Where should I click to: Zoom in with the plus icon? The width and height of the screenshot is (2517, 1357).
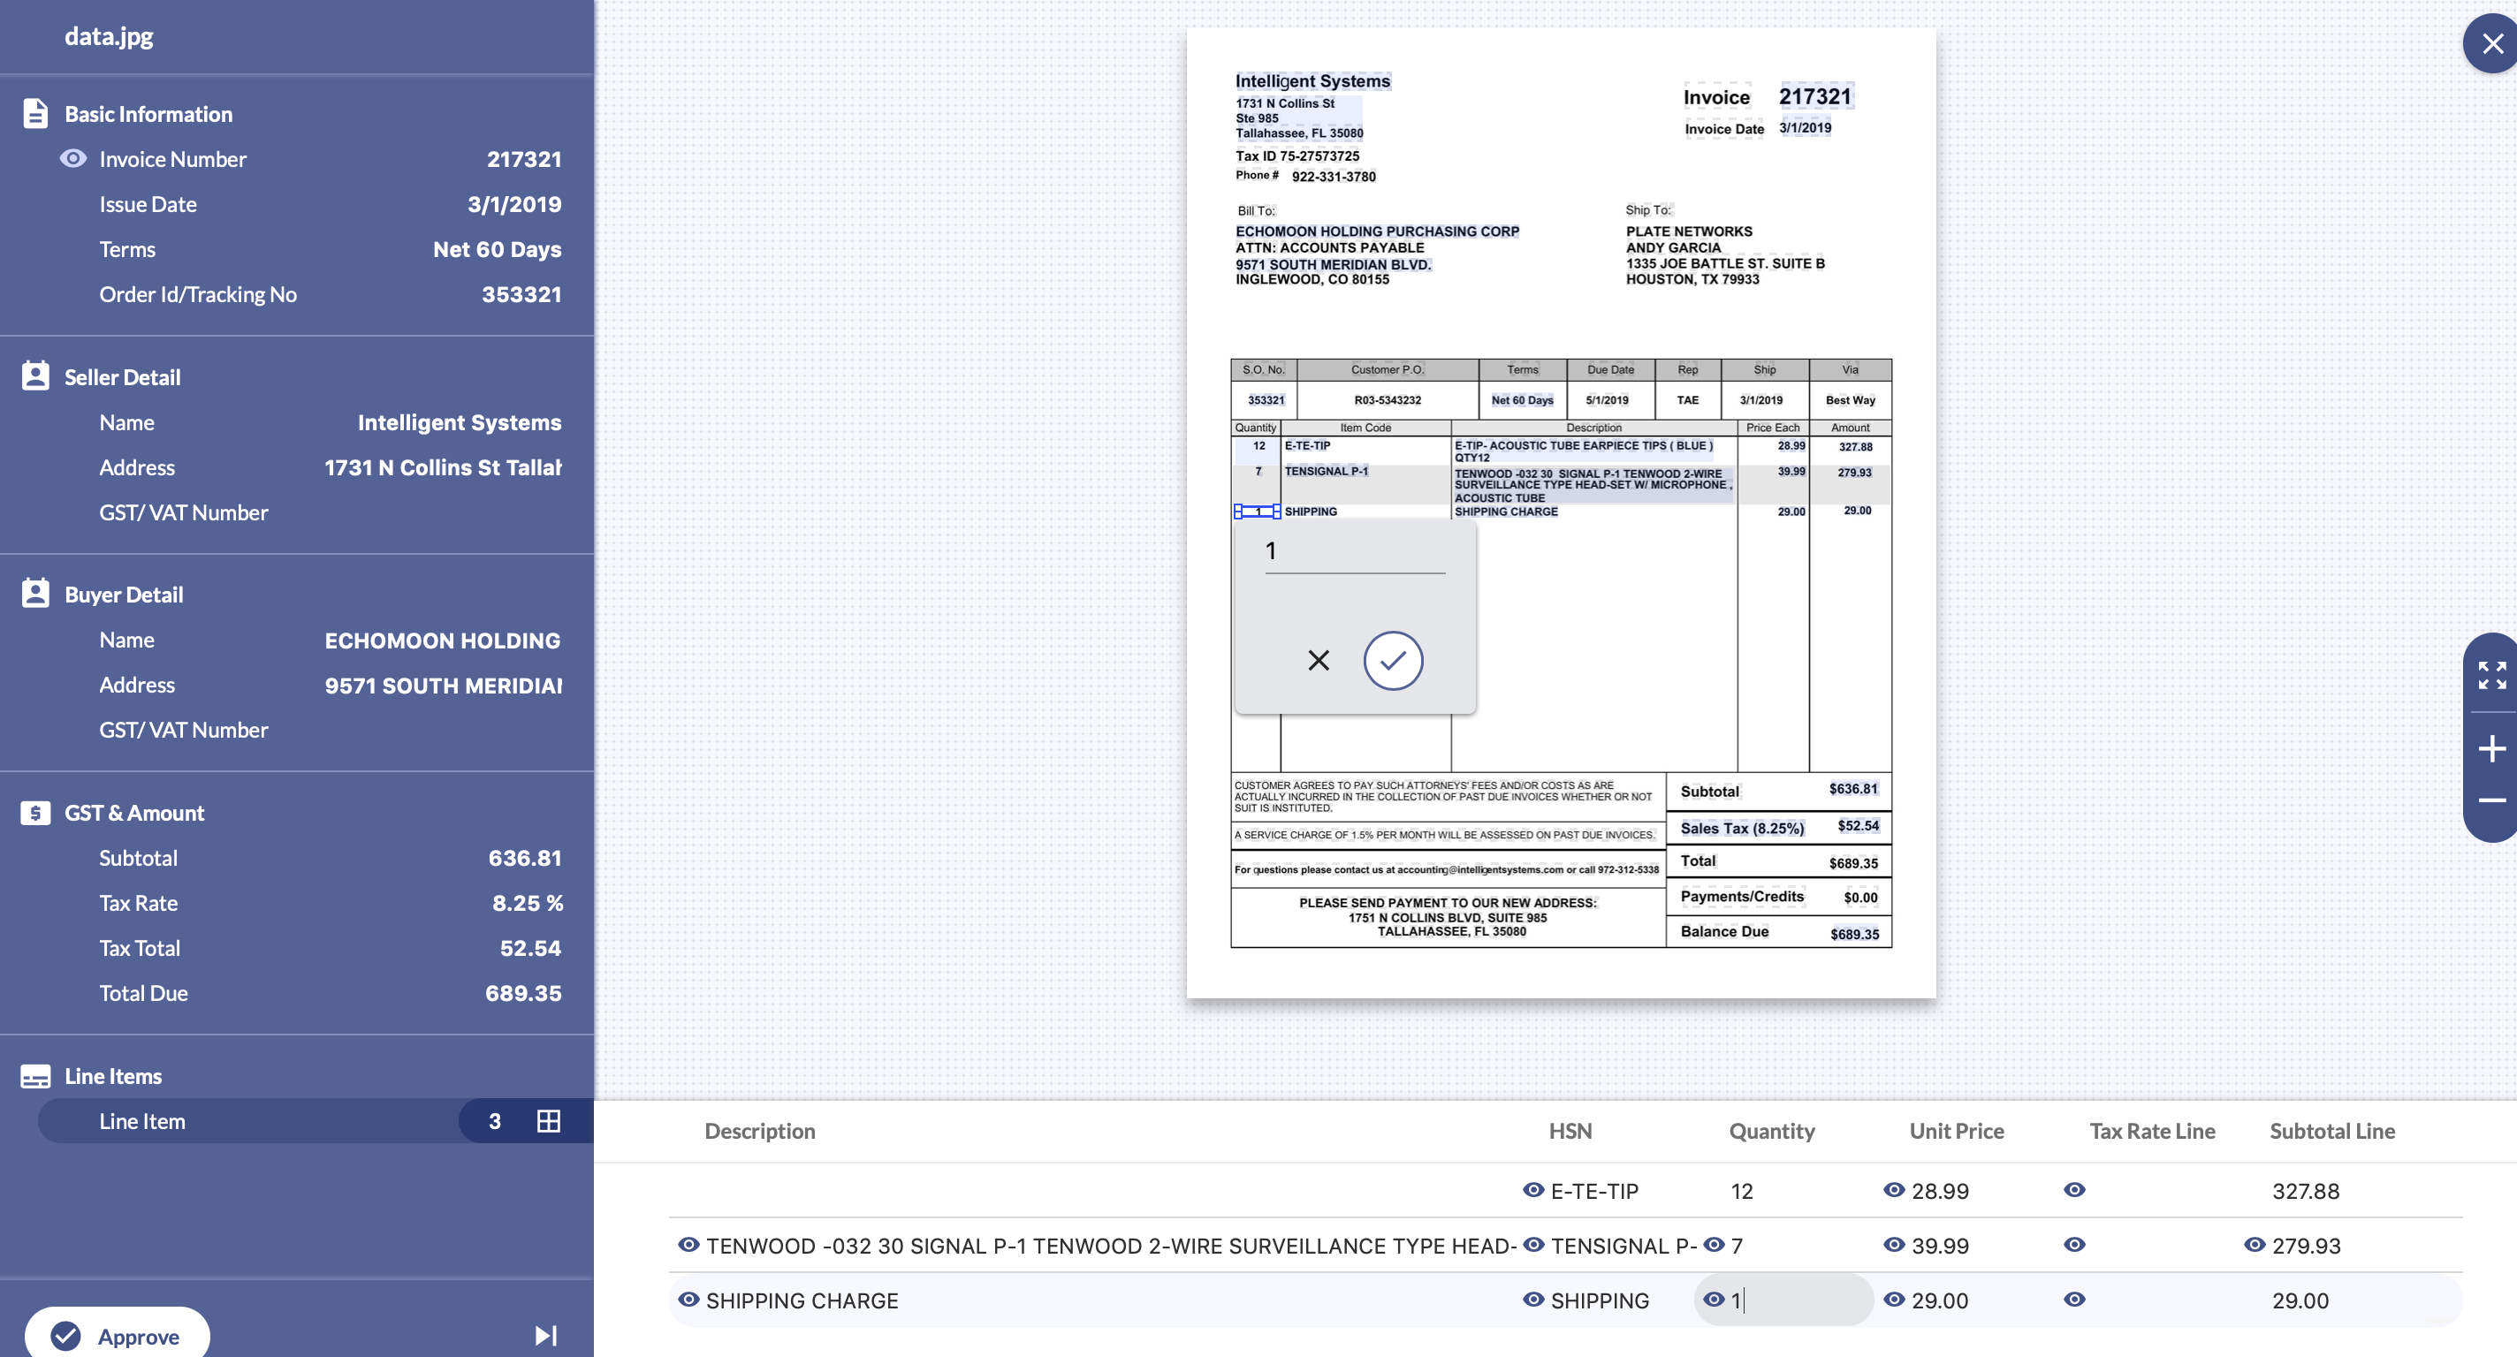click(x=2491, y=749)
